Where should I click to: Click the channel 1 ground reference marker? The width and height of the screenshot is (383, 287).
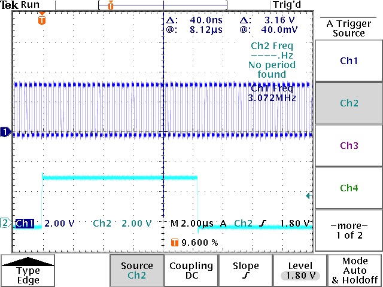point(6,132)
